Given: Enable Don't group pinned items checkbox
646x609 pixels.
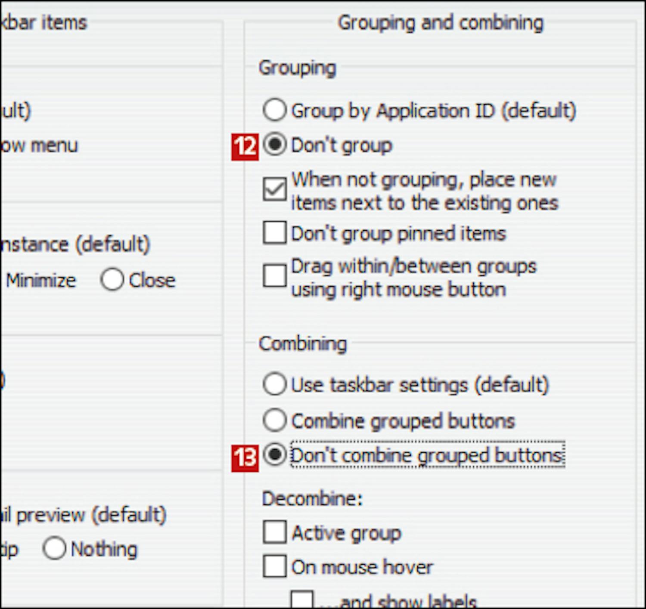Looking at the screenshot, I should [274, 233].
